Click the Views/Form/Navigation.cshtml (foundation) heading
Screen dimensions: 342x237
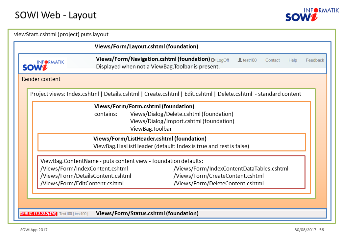[153, 59]
